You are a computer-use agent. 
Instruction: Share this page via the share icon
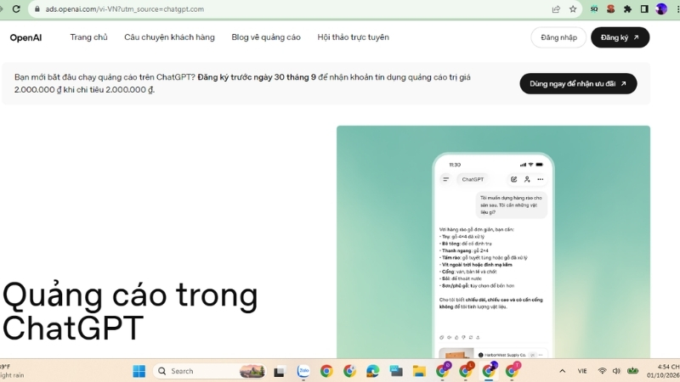click(x=556, y=9)
